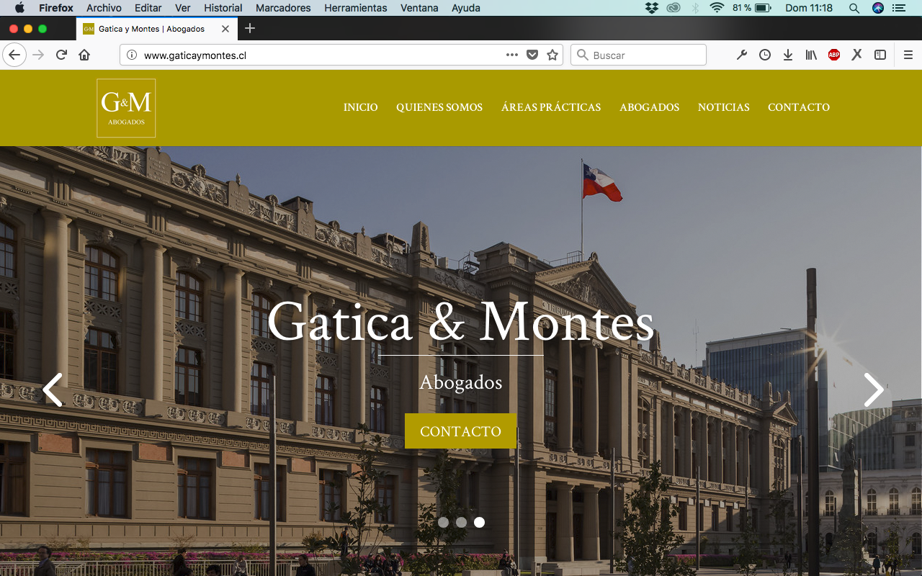Open the Creative Cloud menu bar icon
This screenshot has height=576, width=922.
click(673, 8)
